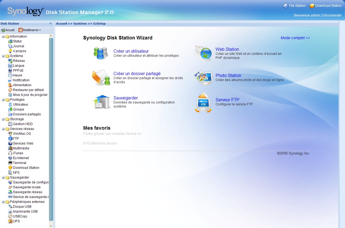Select Download Station in sidebar tree
The width and height of the screenshot is (345, 228).
tap(26, 168)
